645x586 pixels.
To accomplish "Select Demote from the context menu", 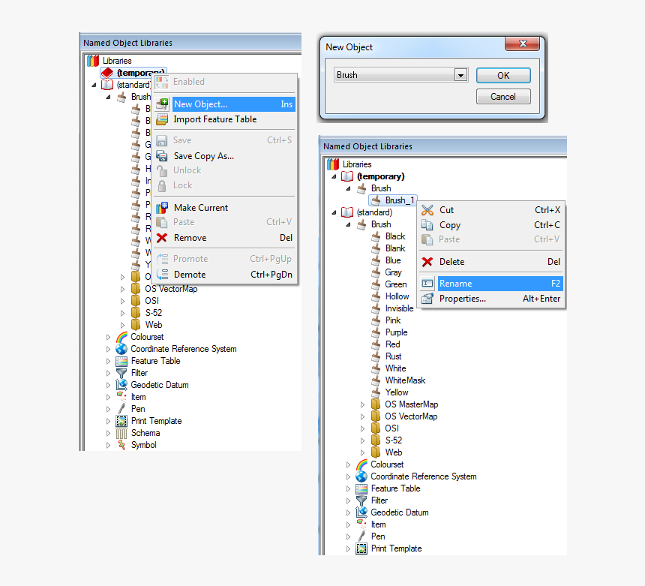I will [225, 275].
